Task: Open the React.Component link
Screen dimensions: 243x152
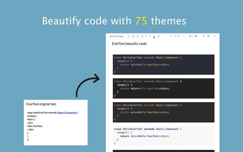Action: click(67, 112)
